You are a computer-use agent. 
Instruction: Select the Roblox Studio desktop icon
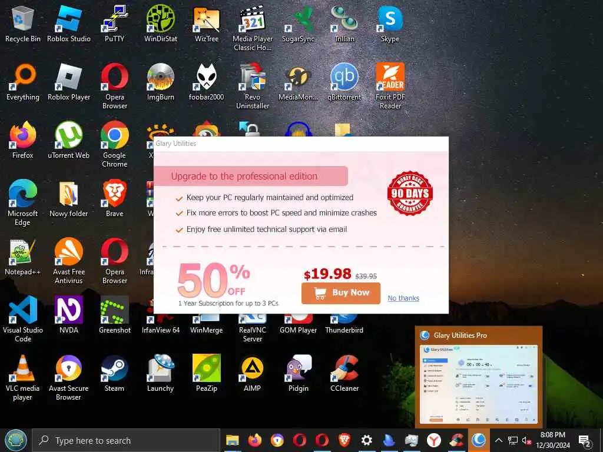tap(69, 24)
